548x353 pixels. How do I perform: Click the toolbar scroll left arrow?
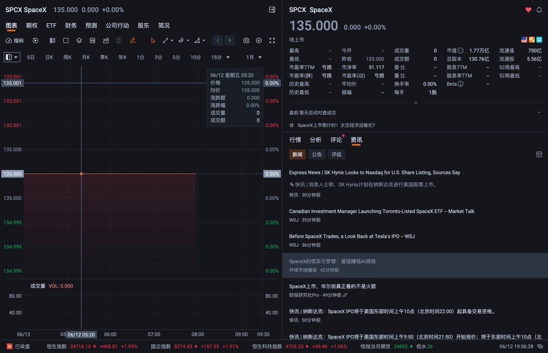[218, 41]
